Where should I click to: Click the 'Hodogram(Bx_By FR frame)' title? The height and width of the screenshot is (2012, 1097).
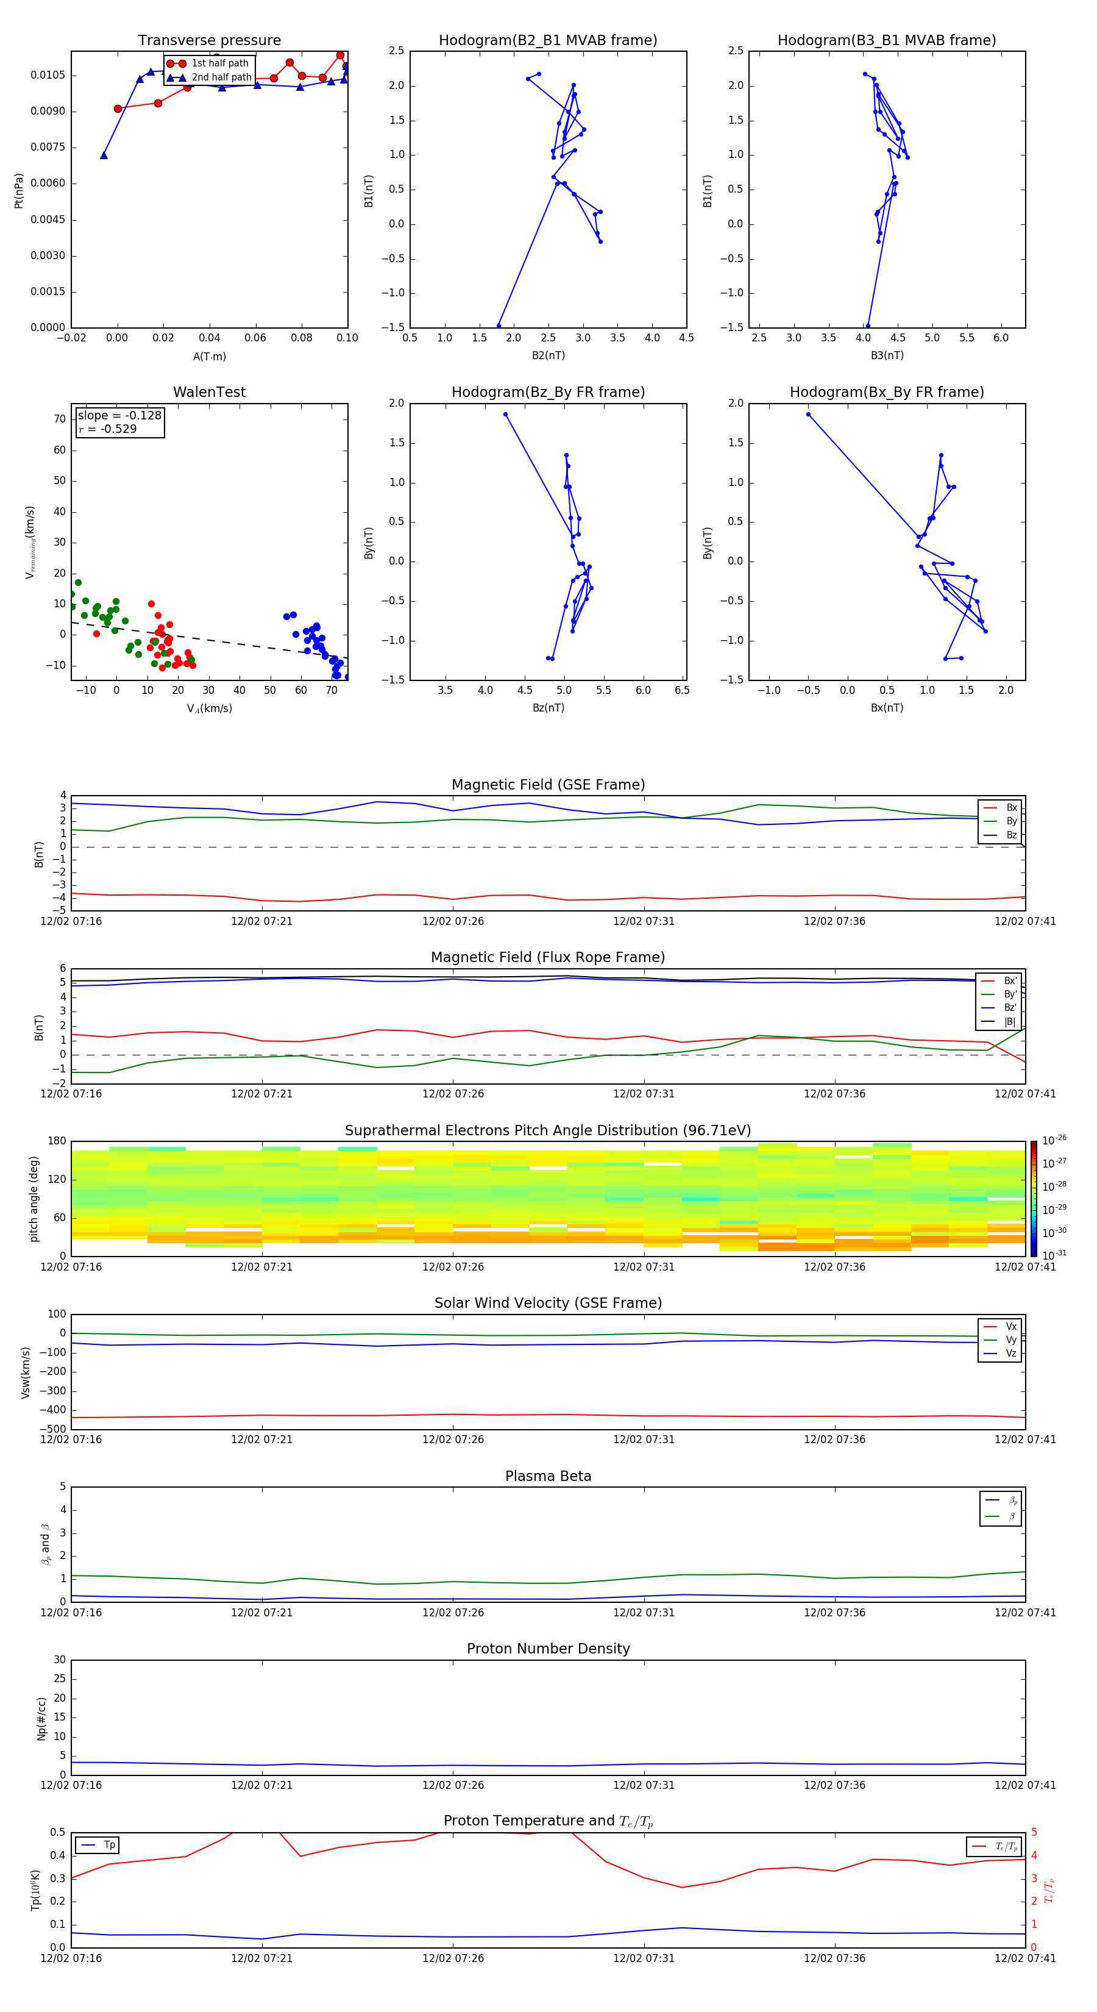[x=887, y=392]
